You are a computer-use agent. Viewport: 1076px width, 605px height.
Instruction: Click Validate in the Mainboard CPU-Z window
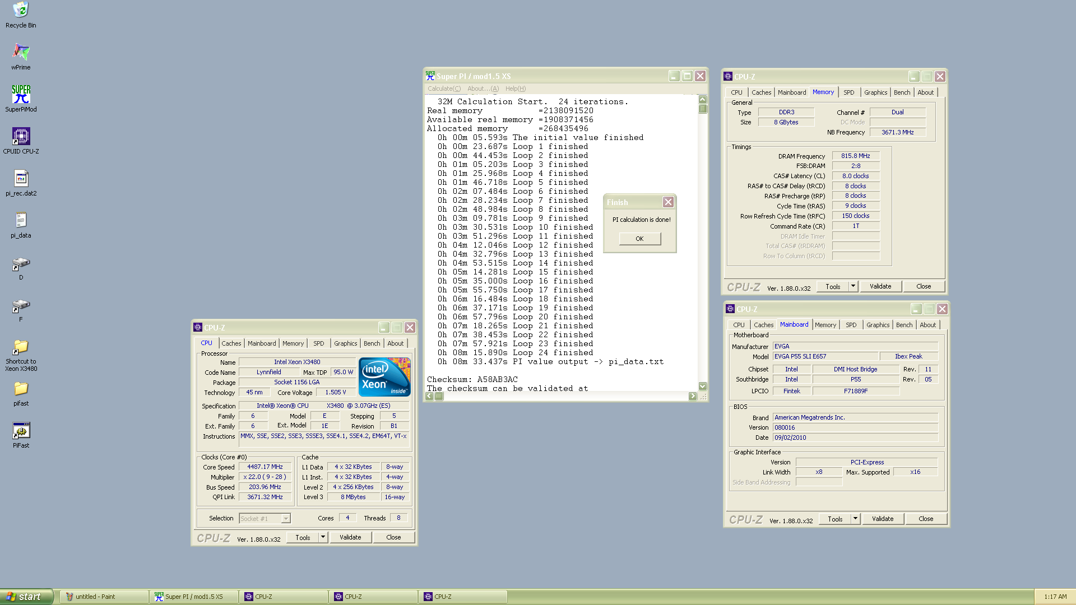click(883, 519)
